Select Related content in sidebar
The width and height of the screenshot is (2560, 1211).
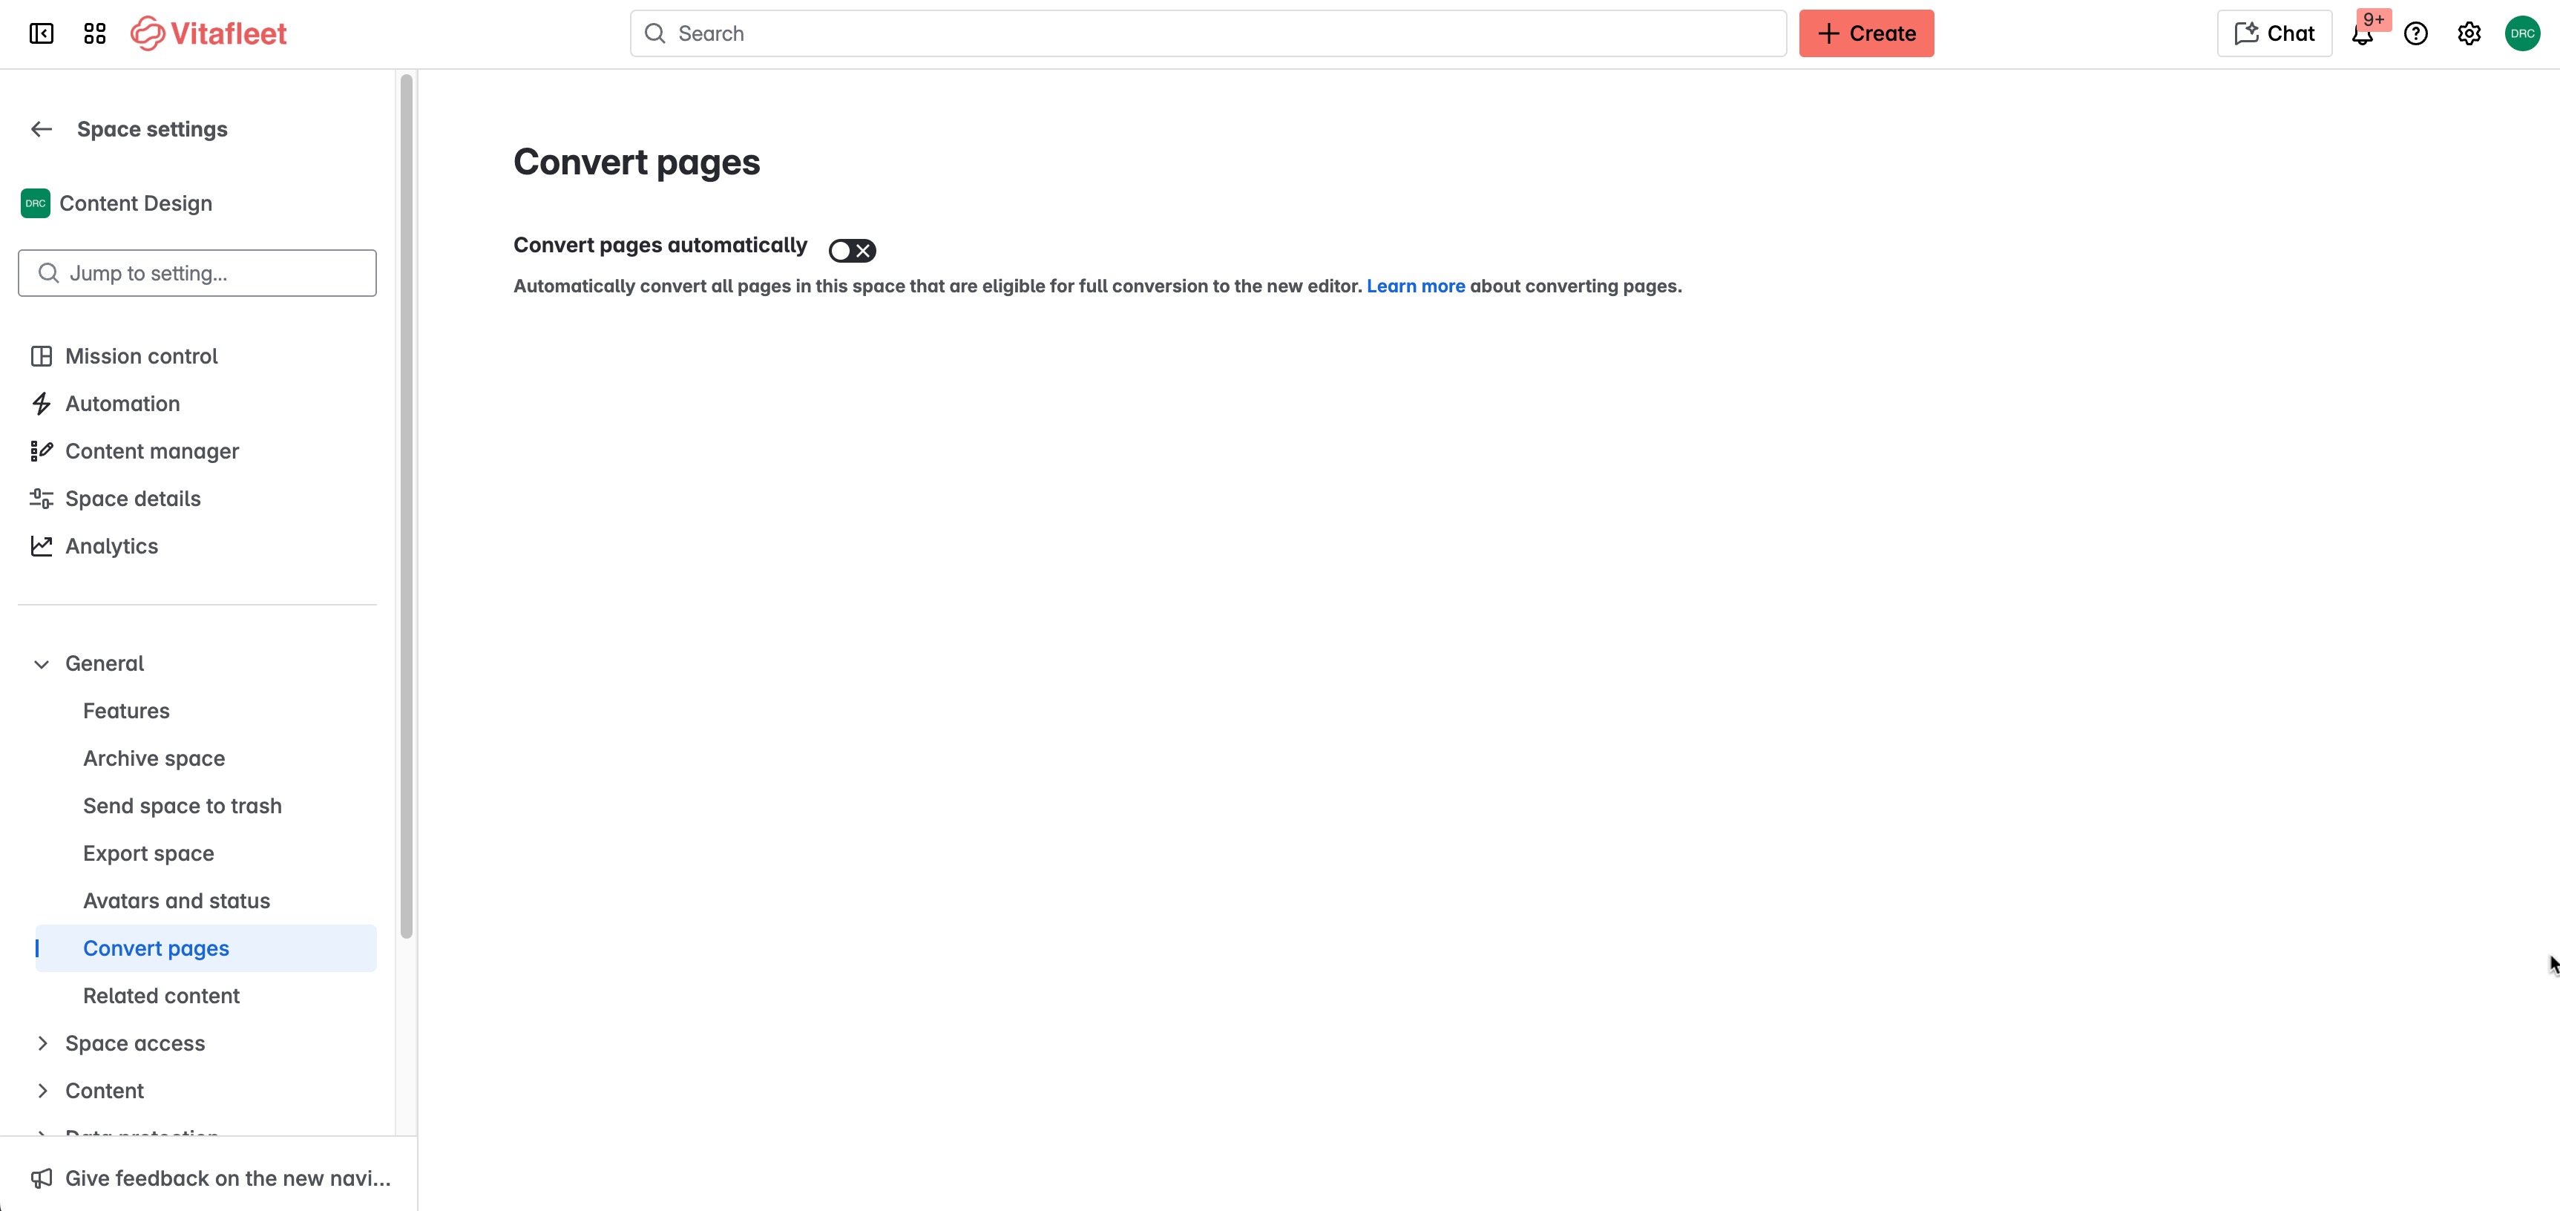click(x=161, y=997)
